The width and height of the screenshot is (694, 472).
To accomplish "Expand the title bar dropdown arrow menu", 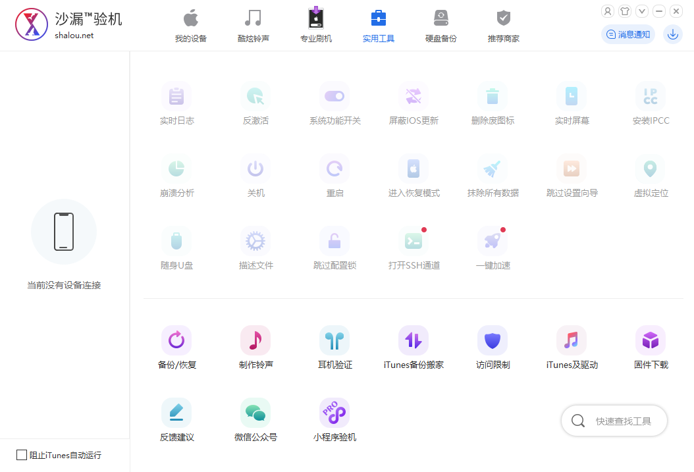I will pyautogui.click(x=642, y=11).
